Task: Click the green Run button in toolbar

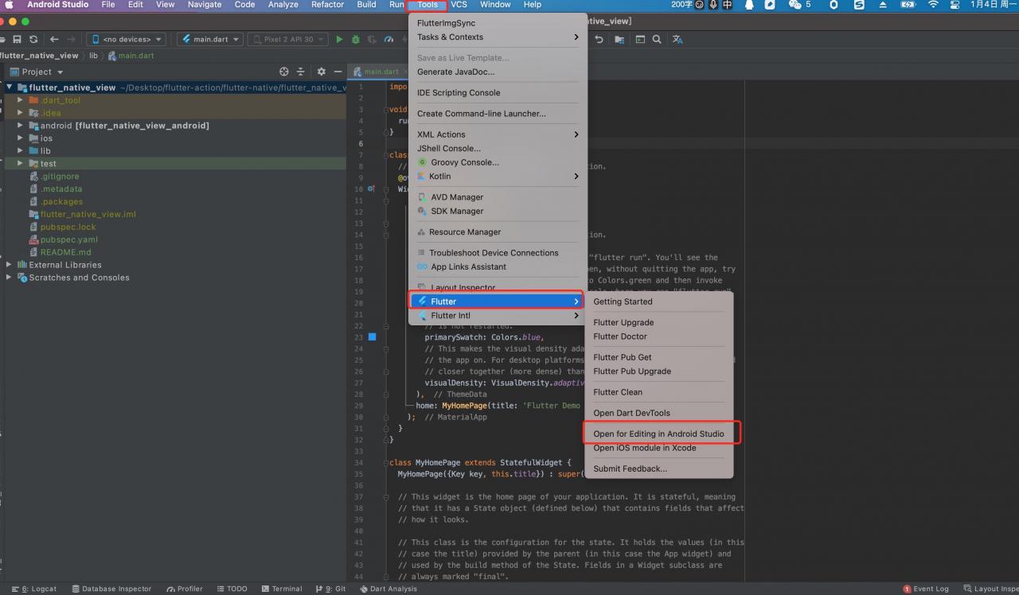Action: tap(340, 39)
